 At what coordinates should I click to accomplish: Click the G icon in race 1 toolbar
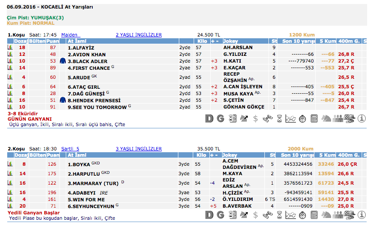click(220, 118)
